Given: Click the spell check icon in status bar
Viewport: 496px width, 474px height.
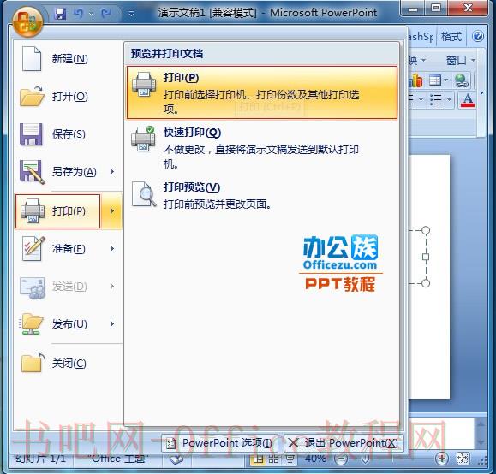Looking at the screenshot, I should pyautogui.click(x=176, y=459).
